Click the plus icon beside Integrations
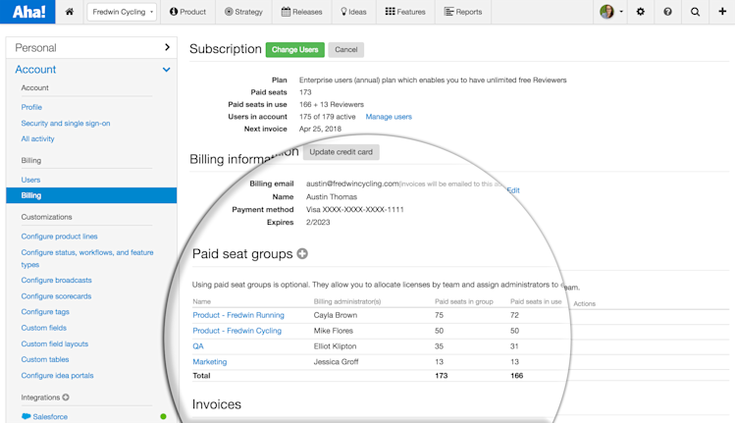The height and width of the screenshot is (423, 735). coord(66,397)
